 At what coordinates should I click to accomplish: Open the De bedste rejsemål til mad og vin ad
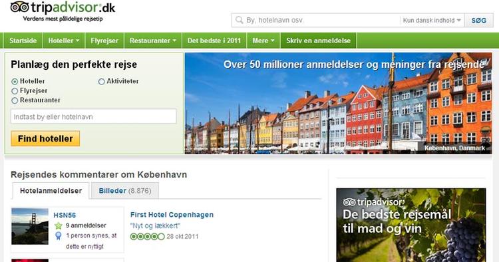click(x=411, y=225)
